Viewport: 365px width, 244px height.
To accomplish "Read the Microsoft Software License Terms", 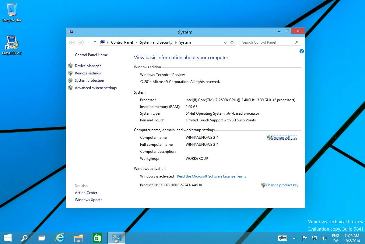I will click(x=211, y=176).
